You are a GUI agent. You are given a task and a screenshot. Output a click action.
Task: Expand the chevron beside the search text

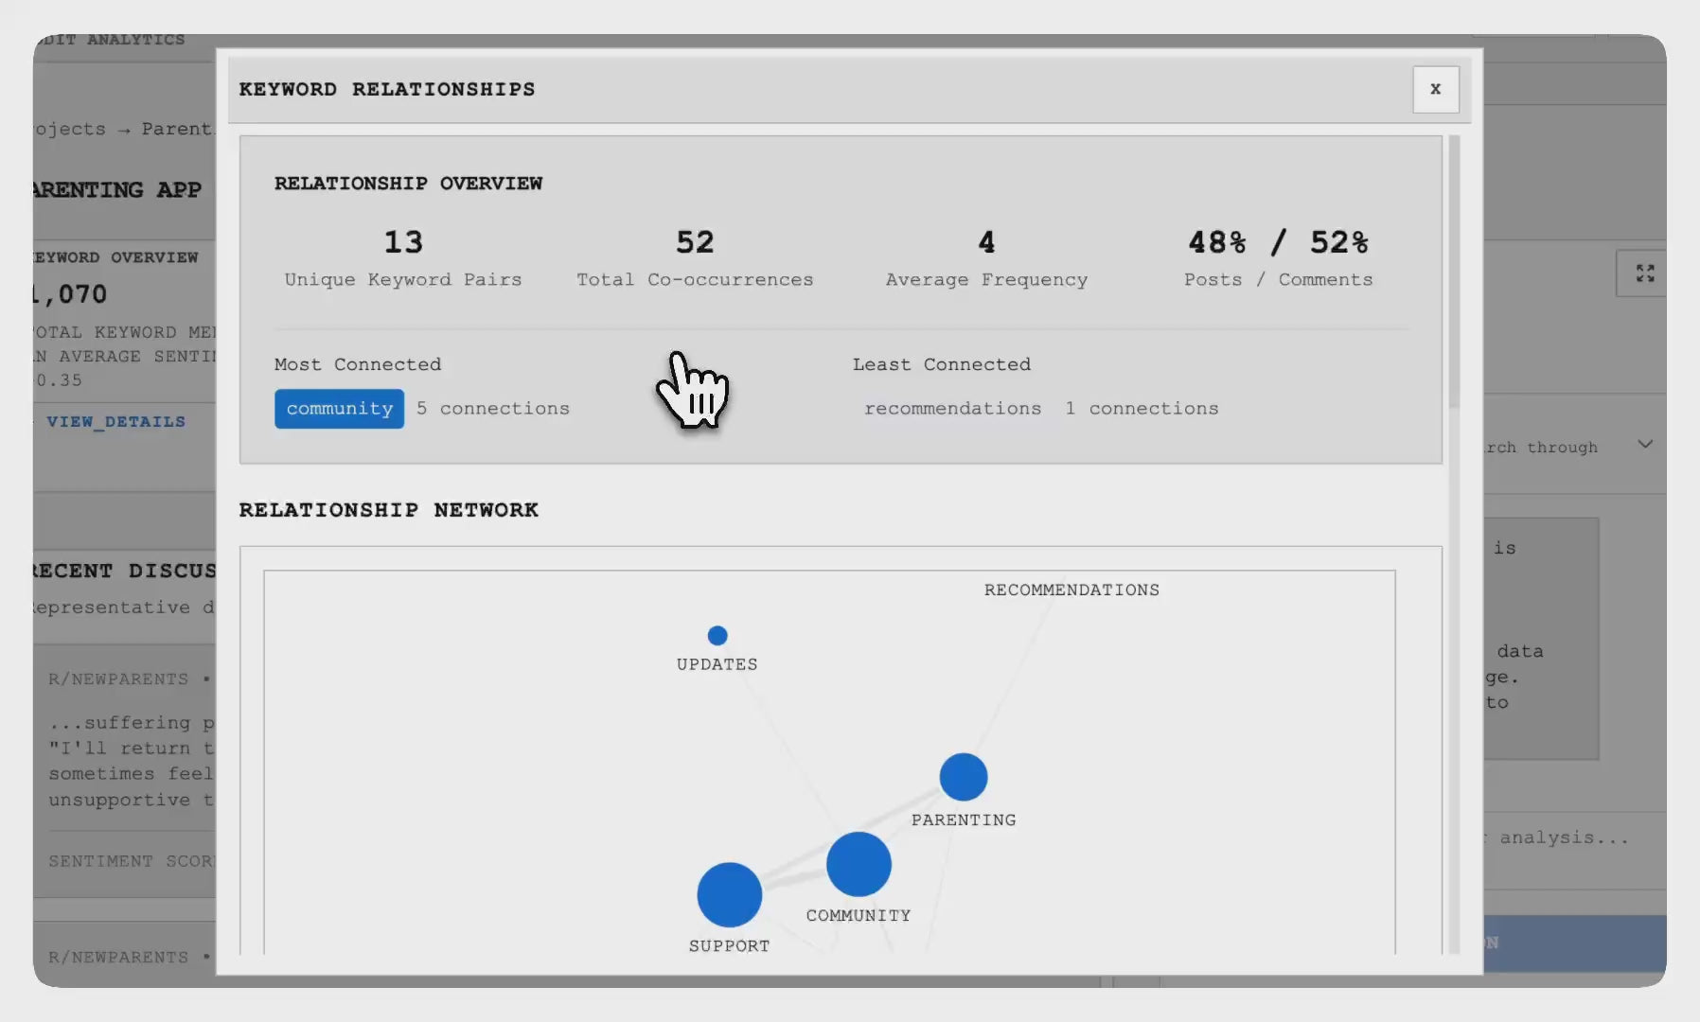pos(1645,445)
